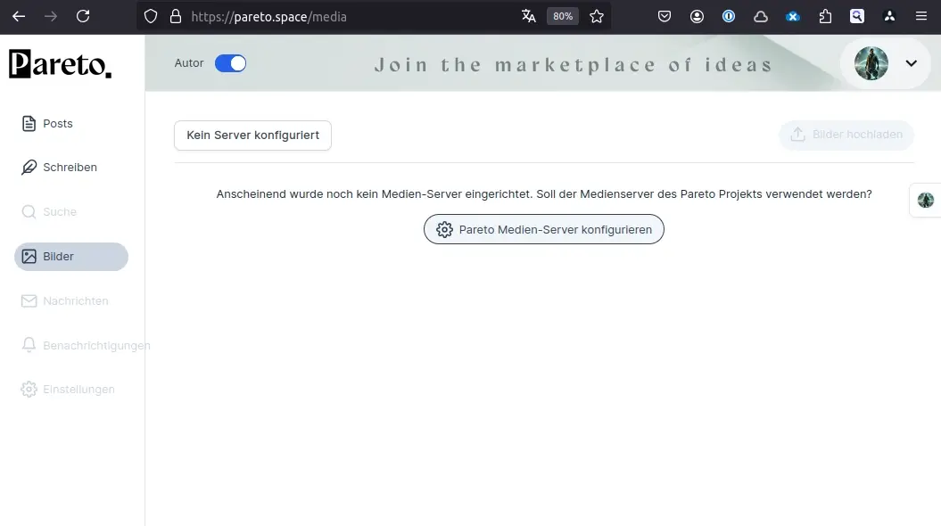Open Schreiben in the sidebar
This screenshot has height=526, width=941.
pyautogui.click(x=59, y=168)
